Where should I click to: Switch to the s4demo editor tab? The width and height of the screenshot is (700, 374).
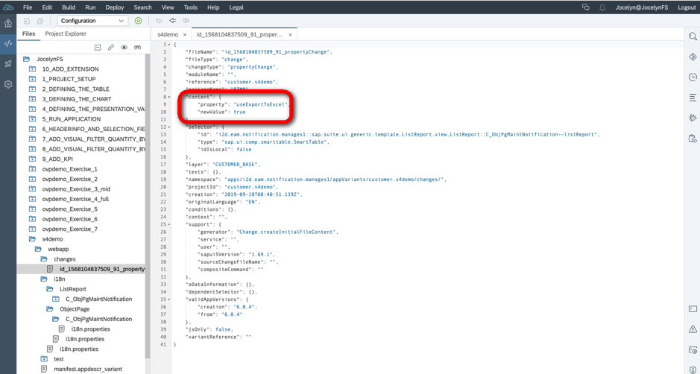pyautogui.click(x=168, y=34)
